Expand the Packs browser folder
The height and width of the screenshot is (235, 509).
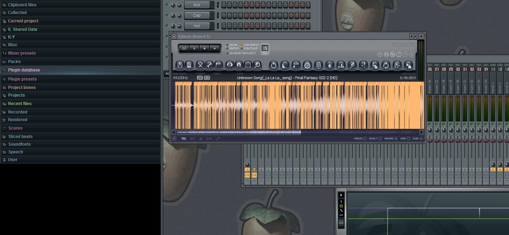pos(80,62)
